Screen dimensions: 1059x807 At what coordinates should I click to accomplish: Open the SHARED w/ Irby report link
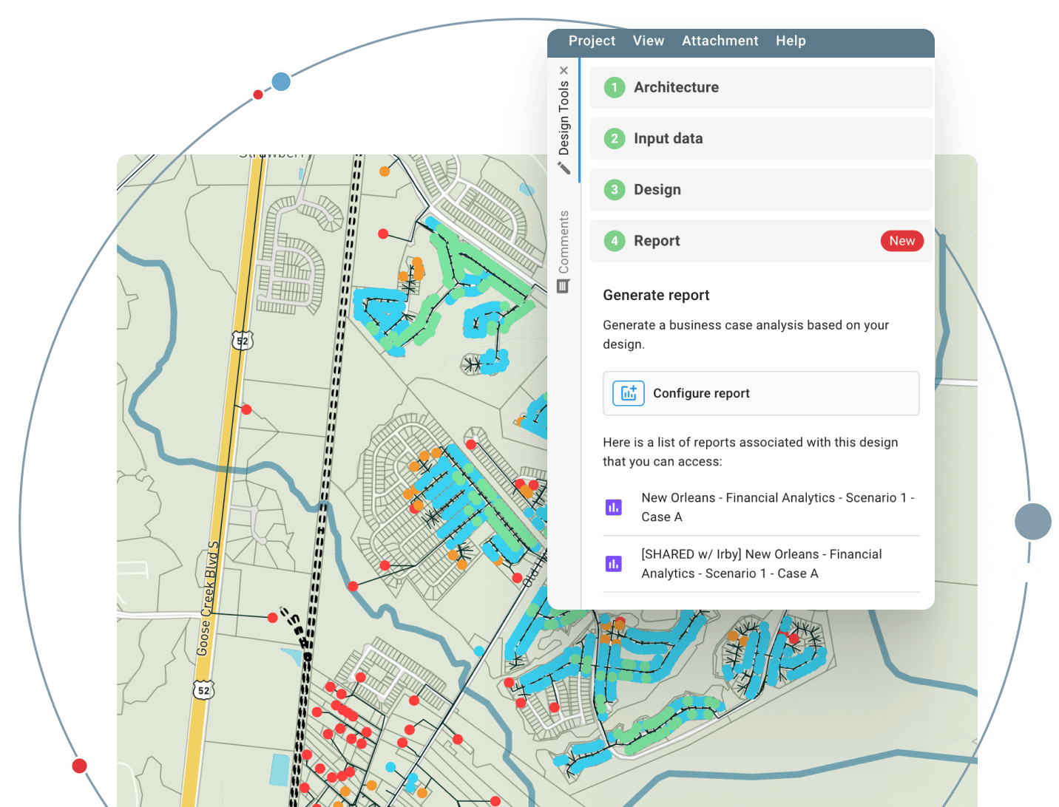(x=762, y=563)
